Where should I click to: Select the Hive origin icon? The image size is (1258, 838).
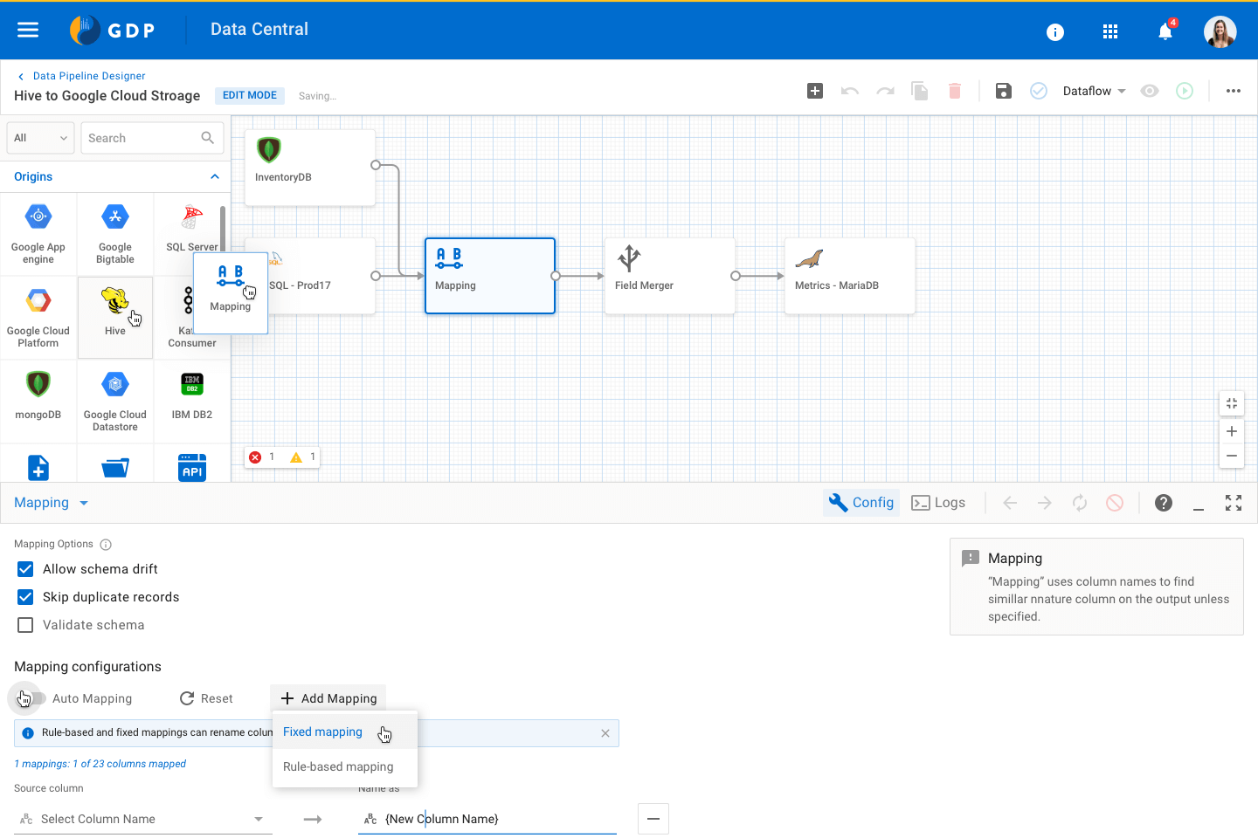click(114, 316)
